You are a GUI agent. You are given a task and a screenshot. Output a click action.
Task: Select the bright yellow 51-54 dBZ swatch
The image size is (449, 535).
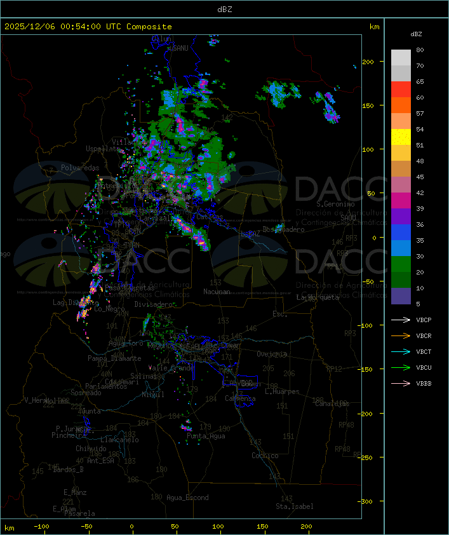(401, 137)
